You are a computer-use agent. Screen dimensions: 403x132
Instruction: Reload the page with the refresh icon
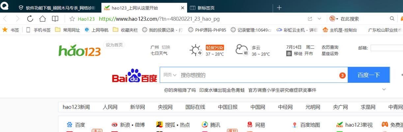[30, 19]
